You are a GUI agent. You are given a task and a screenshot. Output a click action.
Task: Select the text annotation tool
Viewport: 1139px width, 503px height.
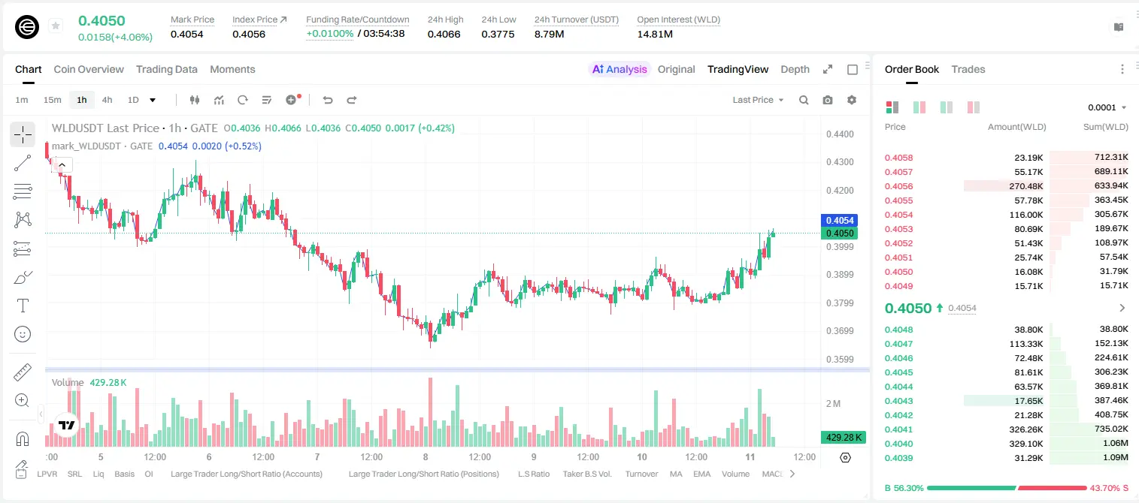23,306
